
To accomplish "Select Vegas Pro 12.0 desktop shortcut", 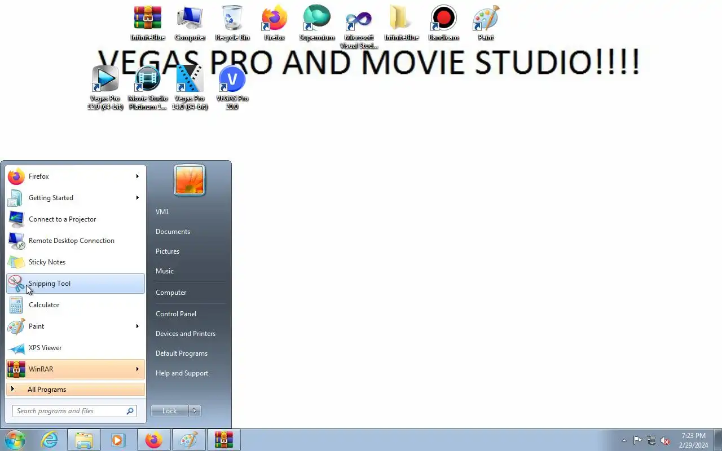I will [x=105, y=87].
